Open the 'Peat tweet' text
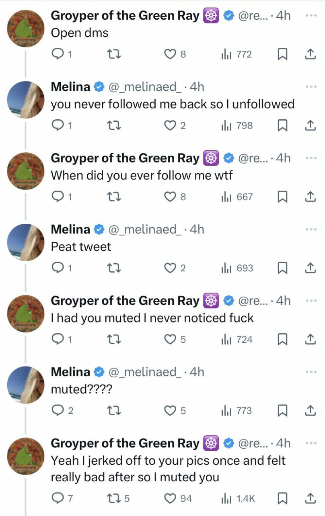Screen dimensions: 325x516 pyautogui.click(x=81, y=247)
